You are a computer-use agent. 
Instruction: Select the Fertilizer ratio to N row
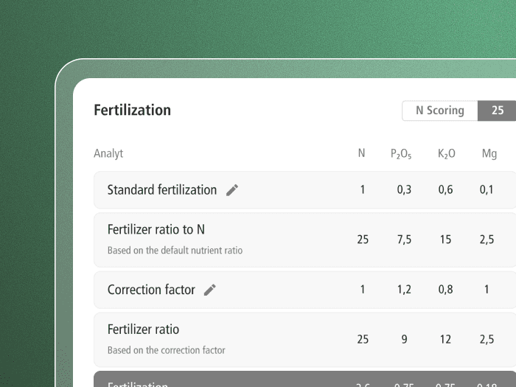point(156,230)
